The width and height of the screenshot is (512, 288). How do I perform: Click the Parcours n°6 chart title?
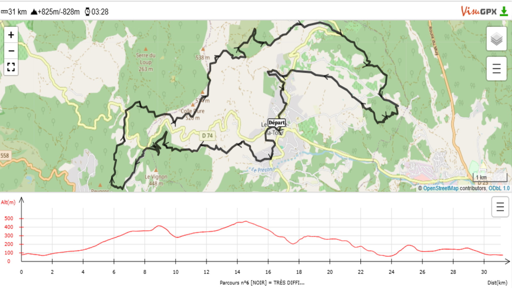[x=262, y=283]
